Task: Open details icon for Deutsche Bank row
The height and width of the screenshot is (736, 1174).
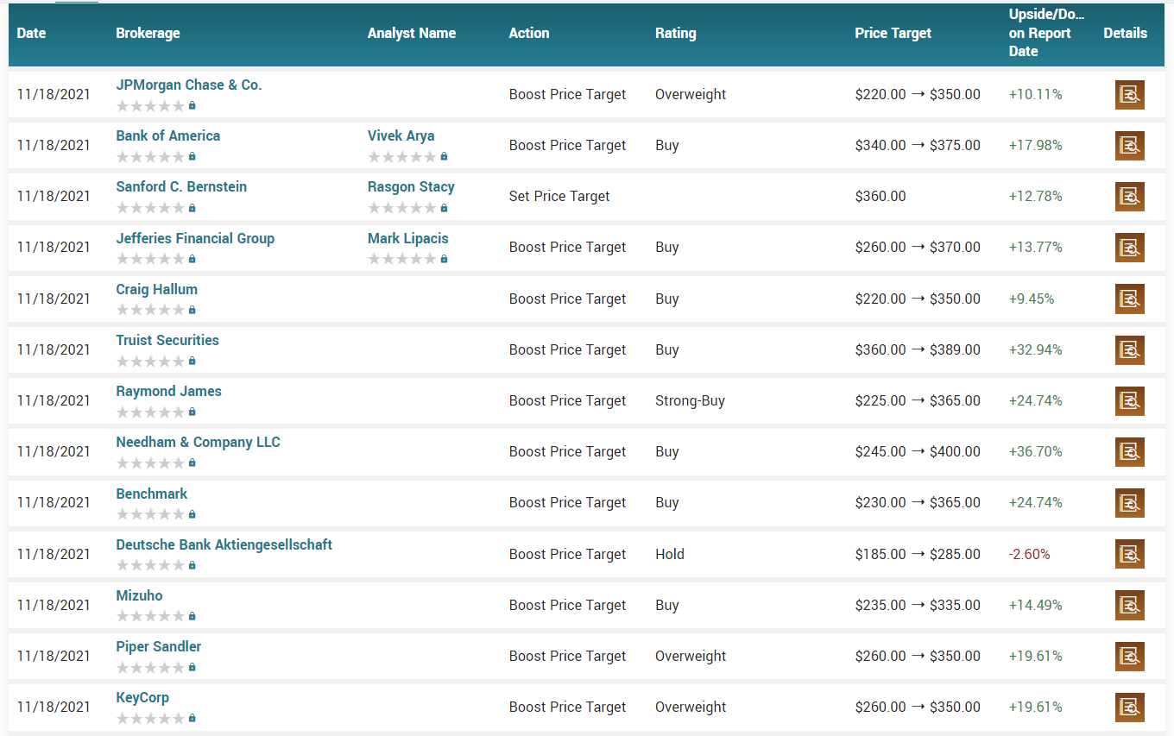Action: coord(1129,554)
